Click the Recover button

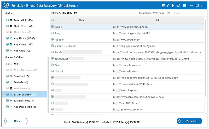point(189,121)
